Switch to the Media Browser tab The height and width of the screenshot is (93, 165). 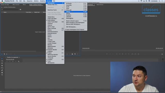tap(100, 5)
